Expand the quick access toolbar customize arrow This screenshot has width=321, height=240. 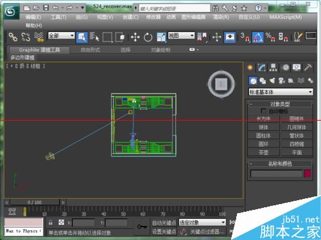[x=82, y=8]
